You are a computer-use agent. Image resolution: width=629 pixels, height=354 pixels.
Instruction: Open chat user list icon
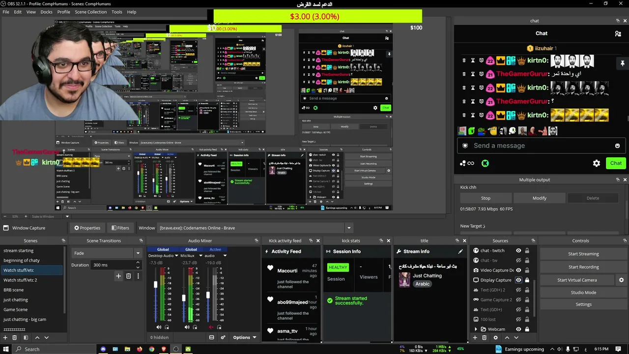(618, 33)
